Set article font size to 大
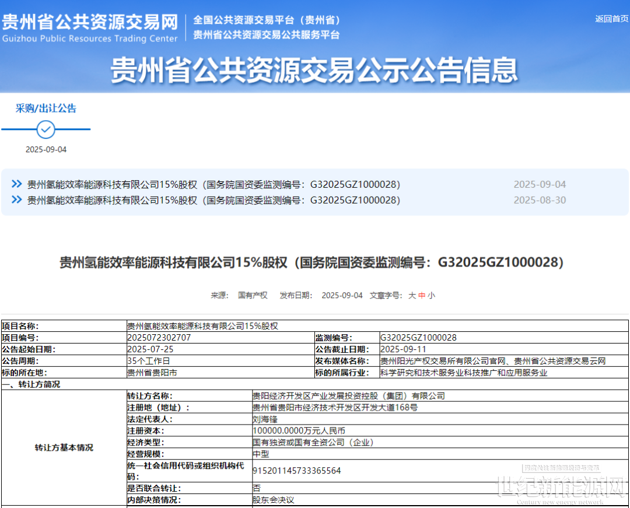630x508 pixels. [412, 296]
